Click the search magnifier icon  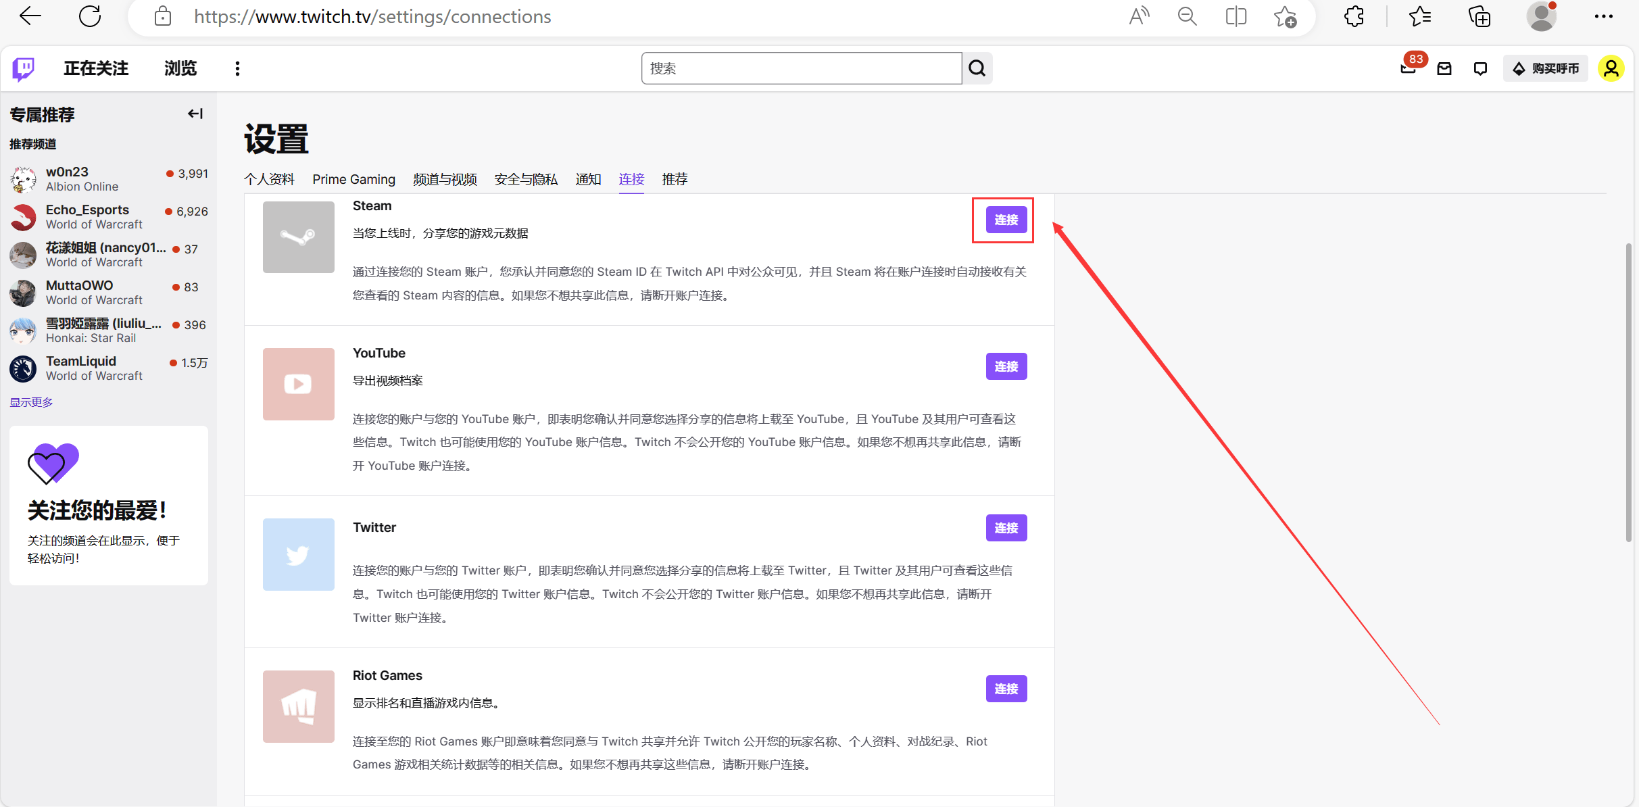(x=977, y=68)
